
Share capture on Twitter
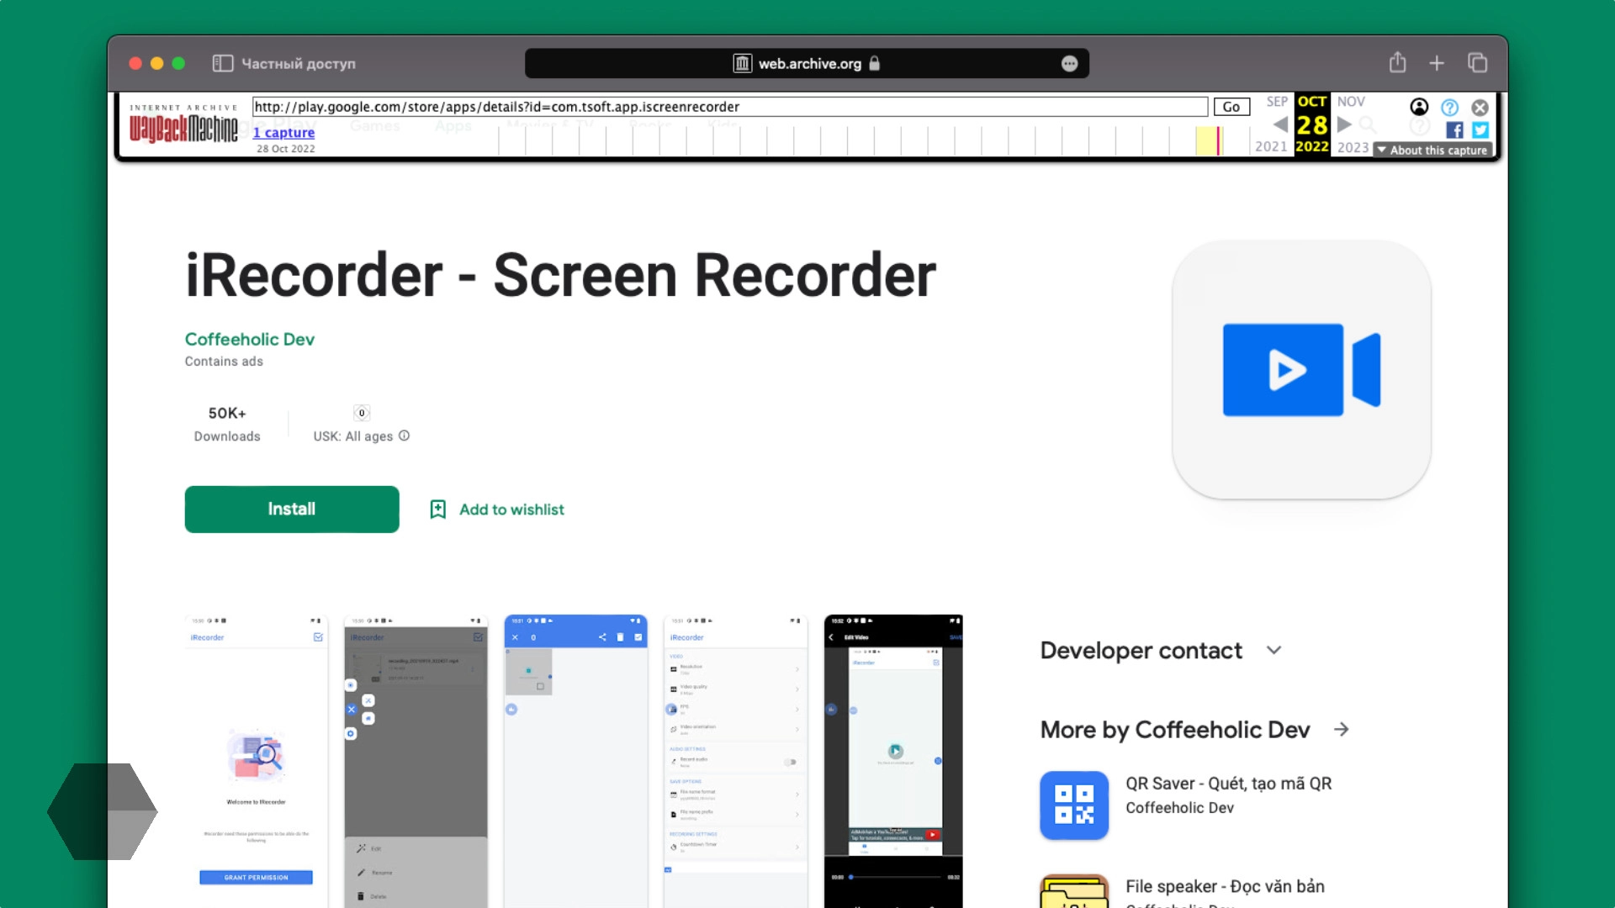1480,130
